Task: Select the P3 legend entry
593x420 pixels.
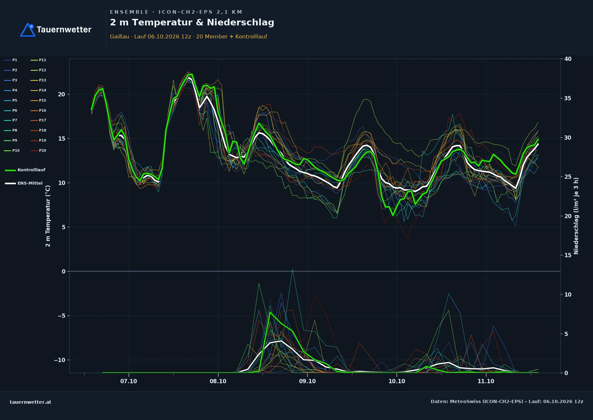Action: tap(11, 80)
